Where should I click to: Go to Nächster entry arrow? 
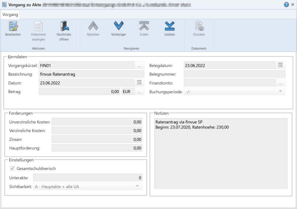coord(93,26)
